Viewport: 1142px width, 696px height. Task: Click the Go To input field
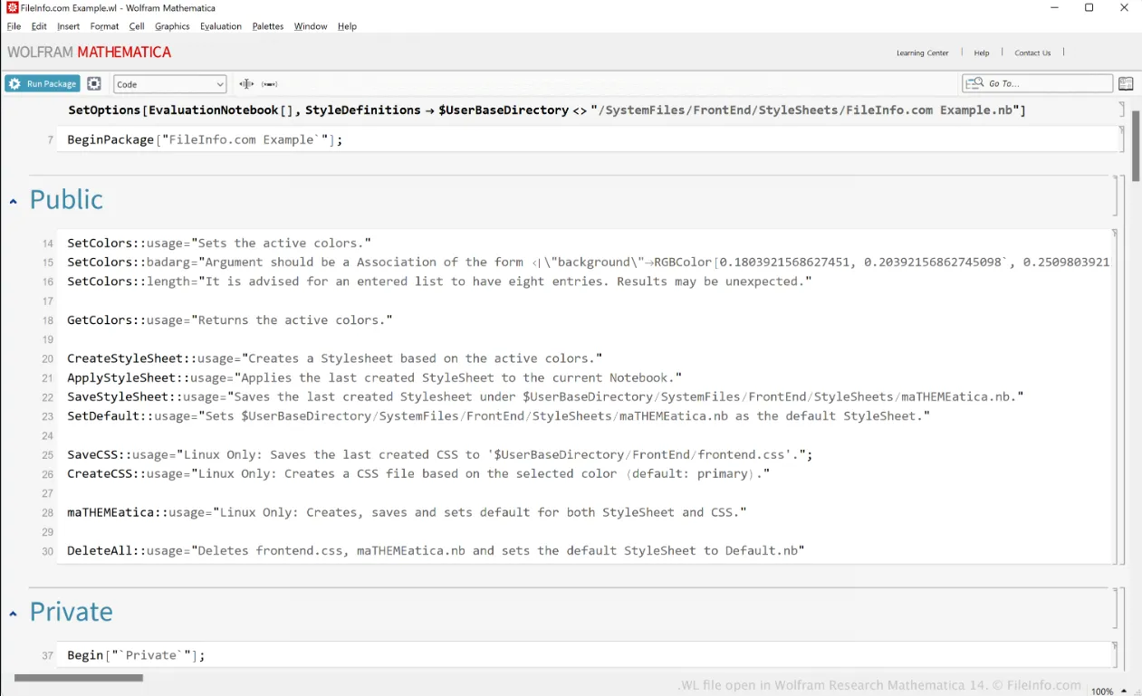point(1046,84)
